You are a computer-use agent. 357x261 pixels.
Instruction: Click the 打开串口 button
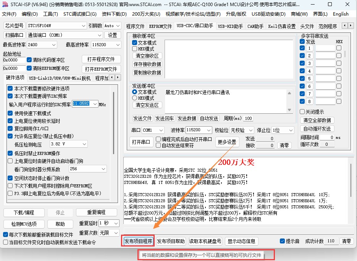pos(141,142)
